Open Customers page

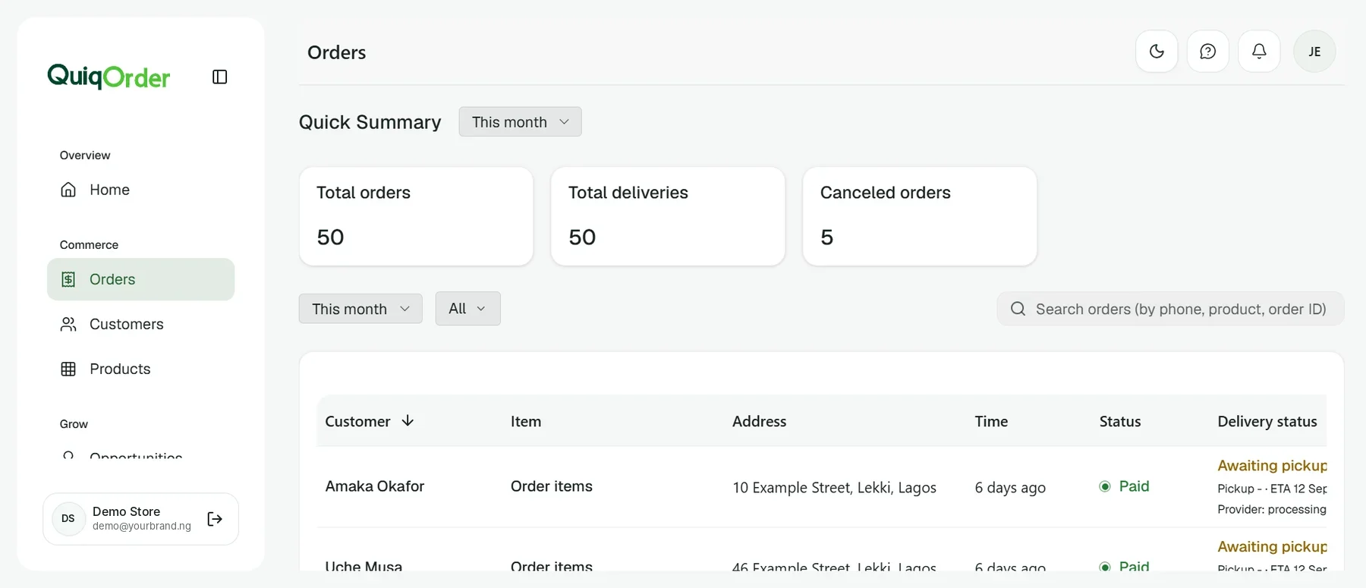(140, 324)
